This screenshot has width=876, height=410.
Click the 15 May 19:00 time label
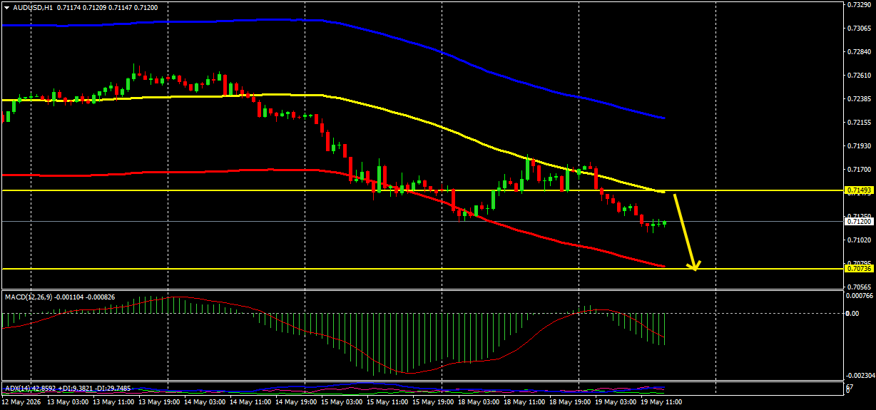(434, 403)
